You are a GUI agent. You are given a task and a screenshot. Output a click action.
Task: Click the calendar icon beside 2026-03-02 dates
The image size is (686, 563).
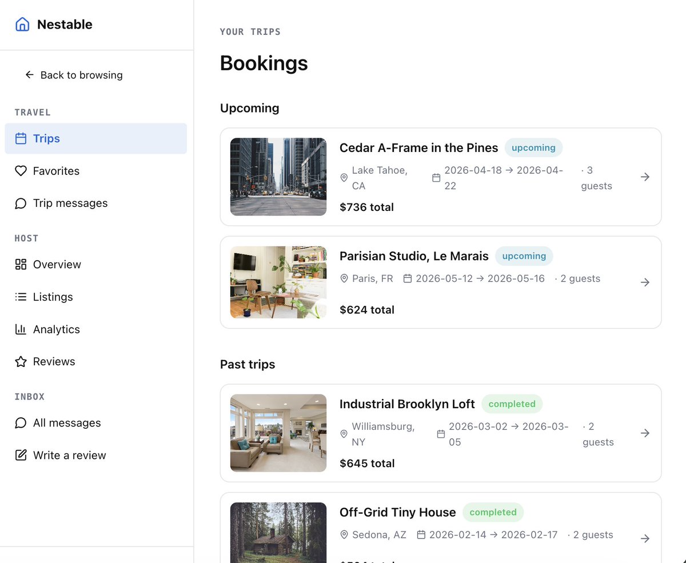[441, 434]
